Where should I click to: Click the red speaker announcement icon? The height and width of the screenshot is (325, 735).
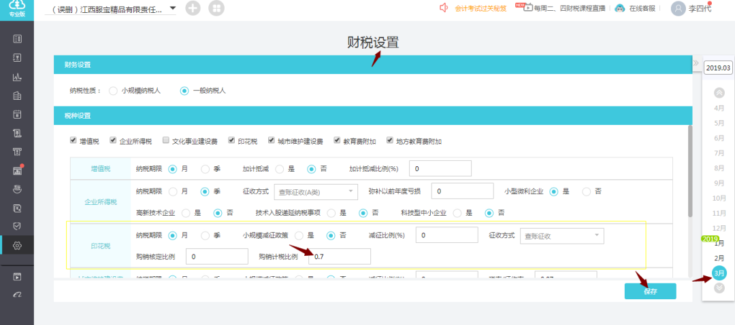pos(444,8)
